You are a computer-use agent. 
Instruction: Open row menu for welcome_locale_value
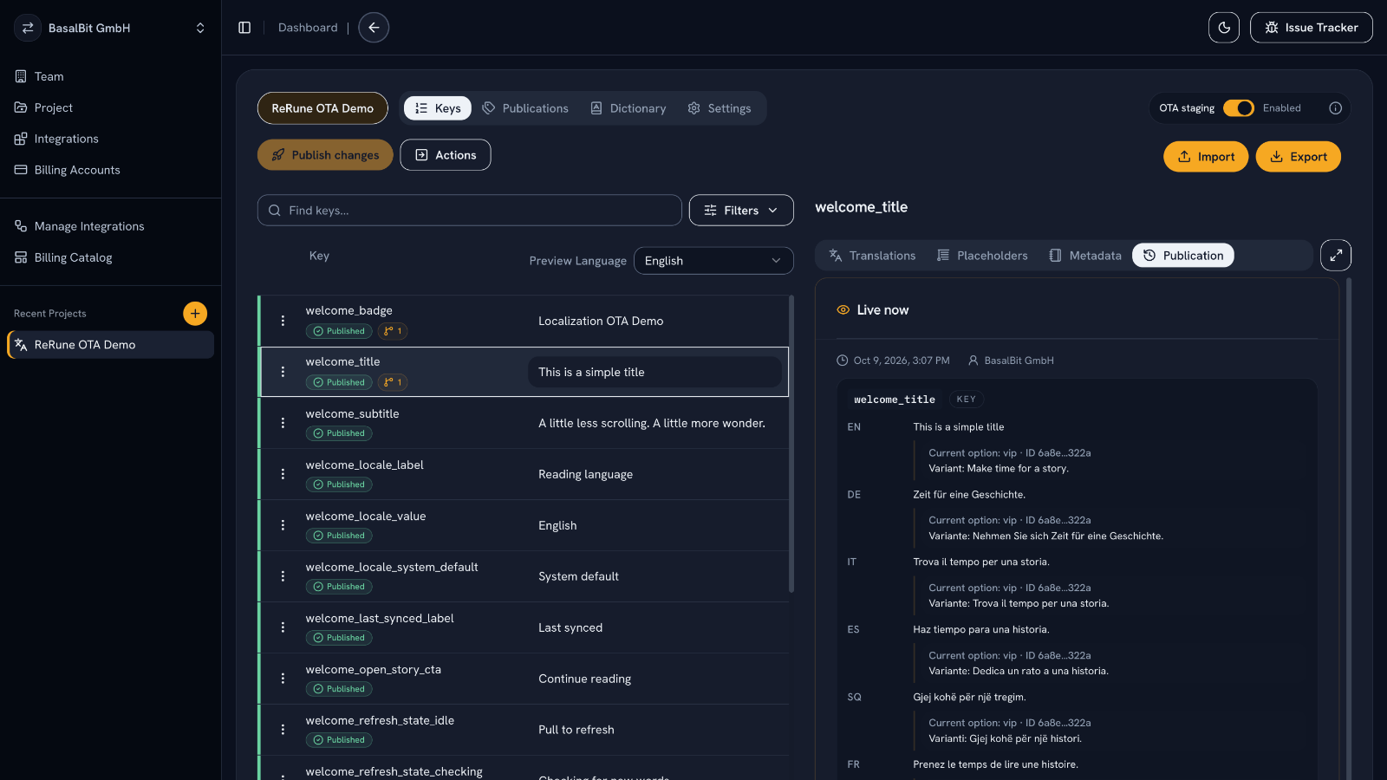[x=283, y=525]
